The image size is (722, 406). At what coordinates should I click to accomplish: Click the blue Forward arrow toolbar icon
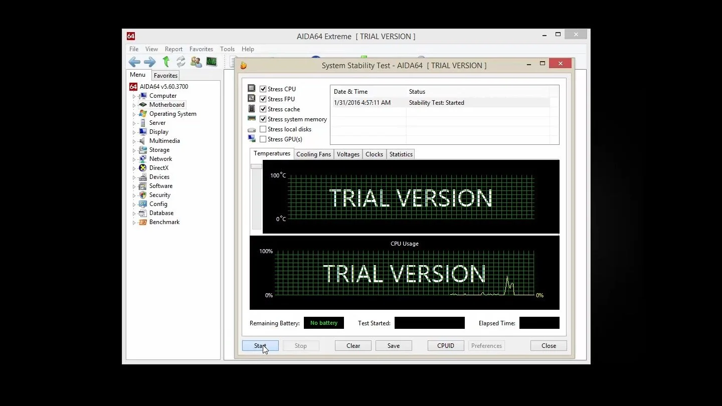pyautogui.click(x=149, y=62)
